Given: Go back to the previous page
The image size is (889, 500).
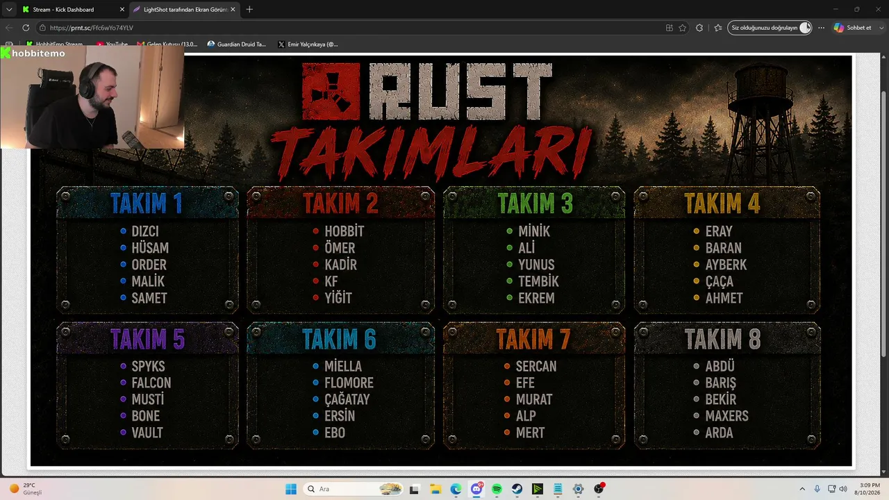Looking at the screenshot, I should click(9, 28).
